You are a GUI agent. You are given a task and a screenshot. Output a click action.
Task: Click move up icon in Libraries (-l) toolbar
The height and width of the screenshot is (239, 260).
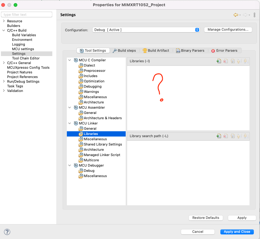[239, 61]
